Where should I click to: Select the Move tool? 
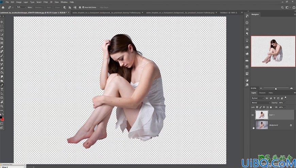click(2, 22)
